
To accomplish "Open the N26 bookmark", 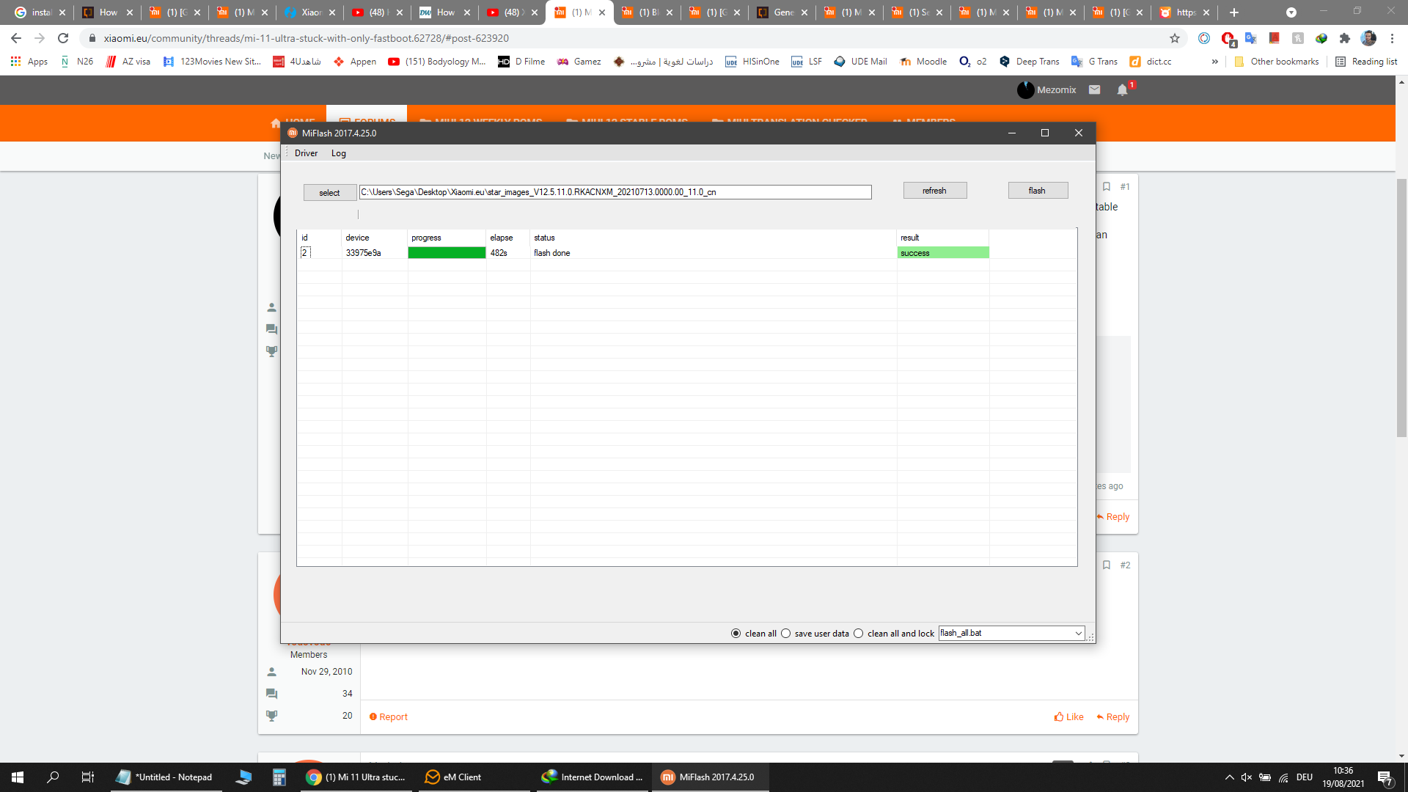I will point(77,62).
